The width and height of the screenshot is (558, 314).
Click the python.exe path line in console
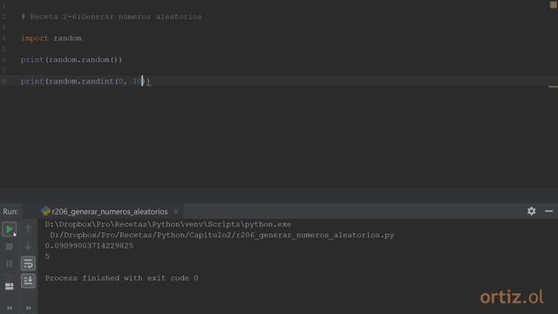(168, 224)
